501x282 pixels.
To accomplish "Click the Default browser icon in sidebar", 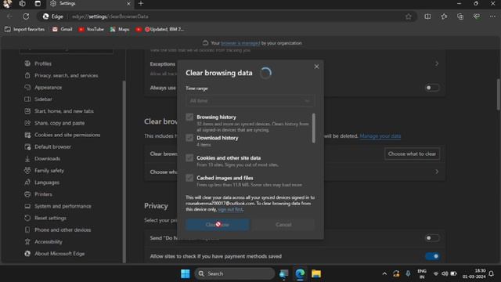I will pos(27,146).
